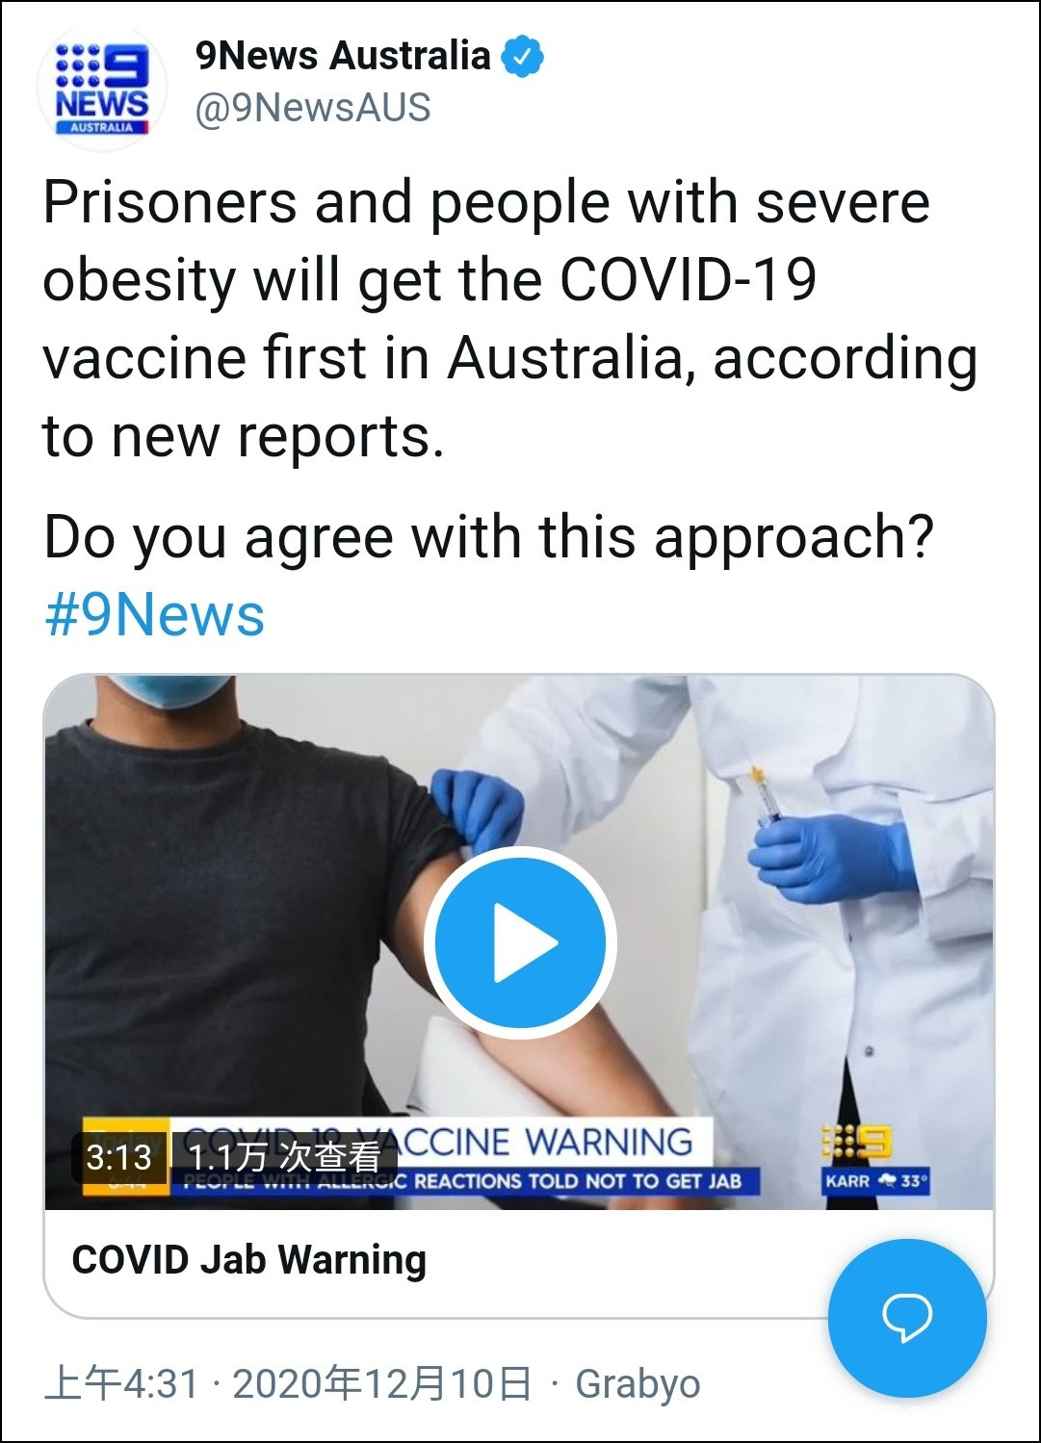Play the COVID vaccine video
1041x1443 pixels.
coord(520,942)
